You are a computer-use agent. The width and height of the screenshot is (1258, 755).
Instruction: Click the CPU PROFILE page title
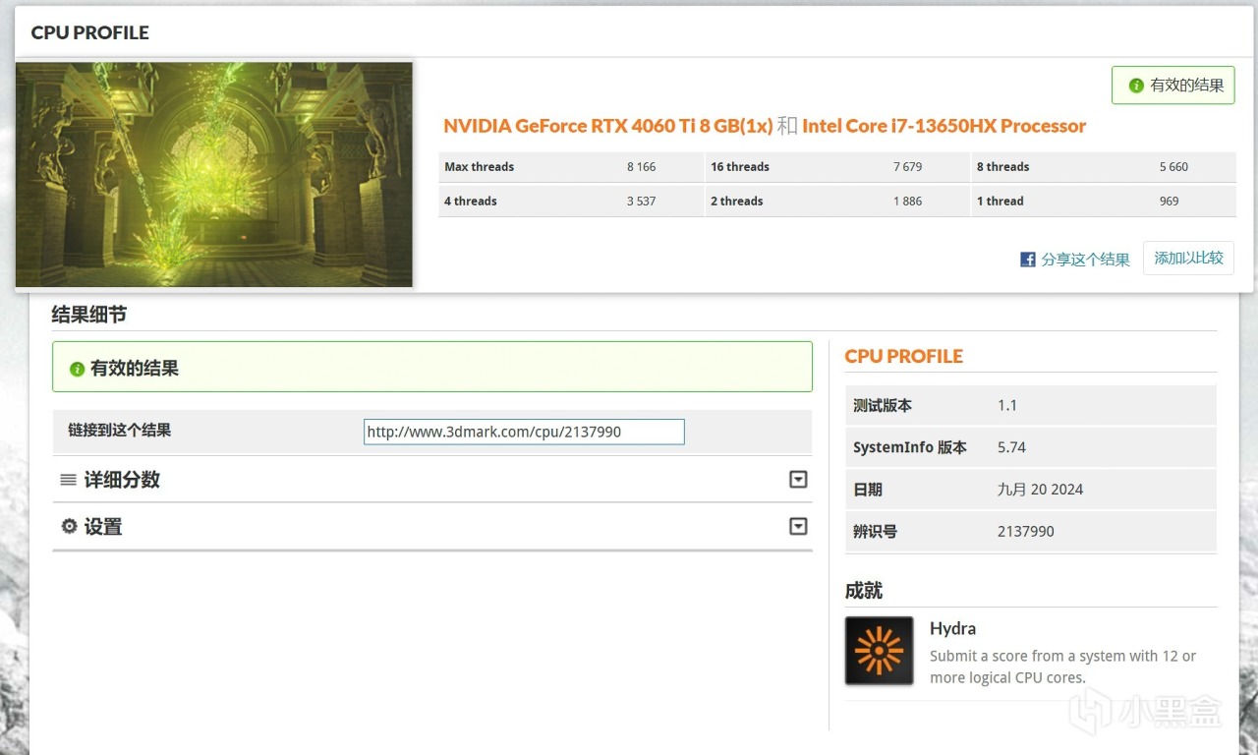point(90,32)
